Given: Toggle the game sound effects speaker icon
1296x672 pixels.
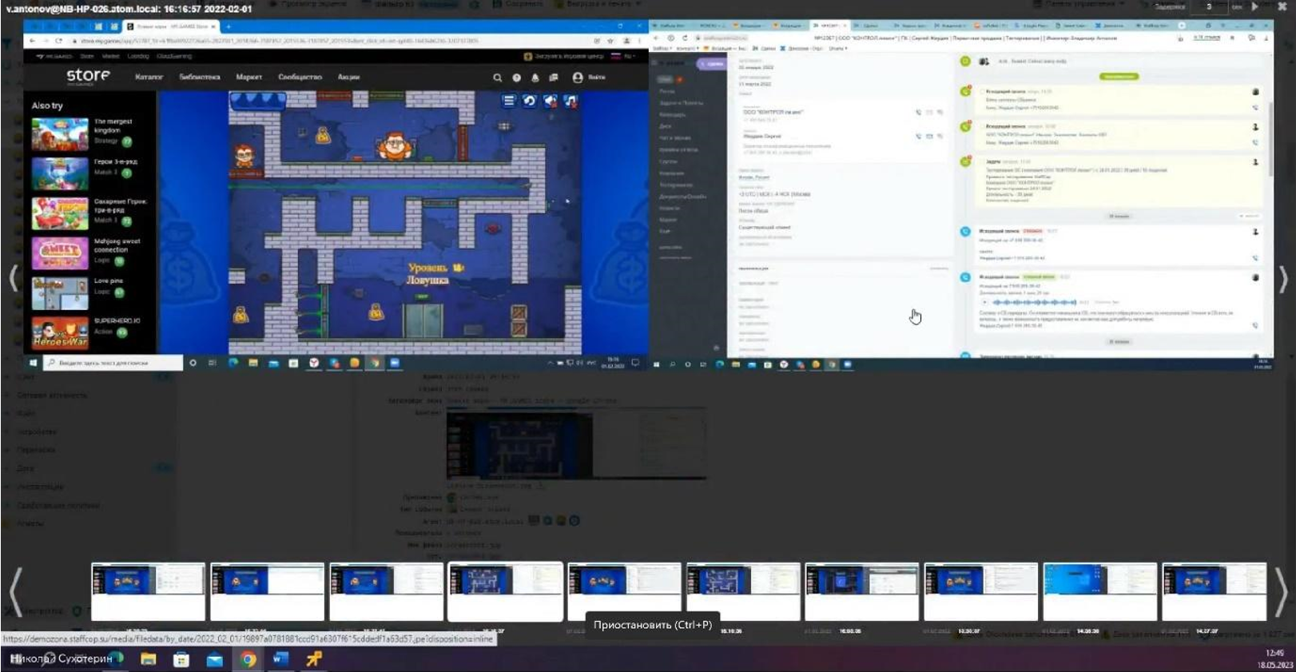Looking at the screenshot, I should tap(551, 101).
